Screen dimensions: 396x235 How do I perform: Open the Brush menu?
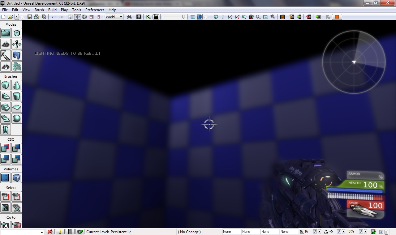39,10
